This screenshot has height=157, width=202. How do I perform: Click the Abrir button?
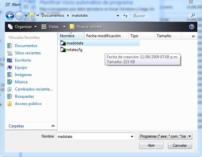[x=151, y=145]
